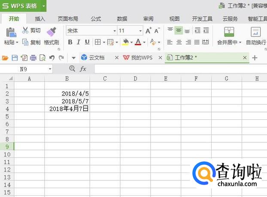This screenshot has height=197, width=267.
Task: Open the WPS 表格 application menu arrow
Action: tap(44, 6)
